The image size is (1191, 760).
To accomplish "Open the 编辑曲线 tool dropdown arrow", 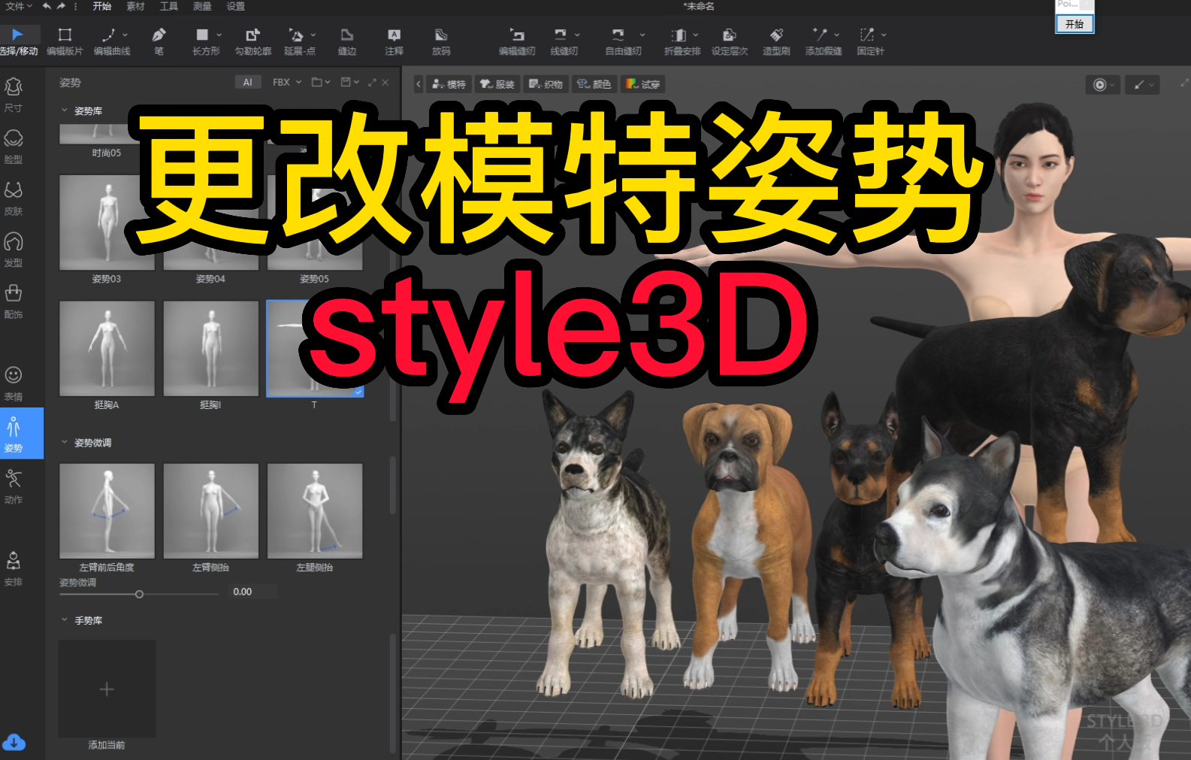I will pos(125,35).
